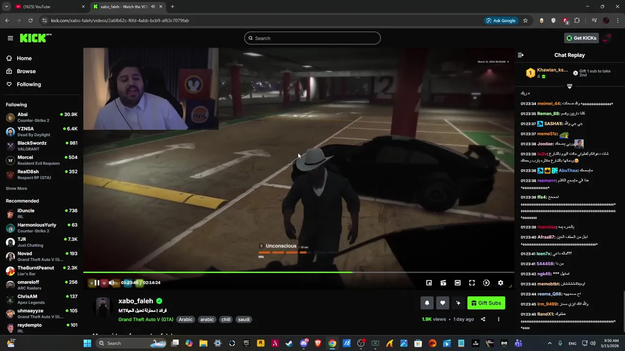Image resolution: width=625 pixels, height=351 pixels.
Task: Go to the Kick logo homepage
Action: click(36, 38)
